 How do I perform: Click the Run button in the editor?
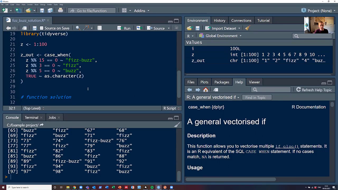pyautogui.click(x=124, y=28)
